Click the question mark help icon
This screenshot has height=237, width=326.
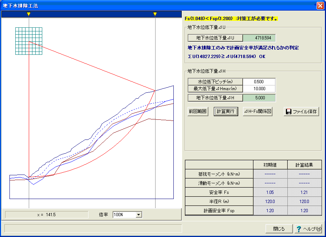(299, 229)
